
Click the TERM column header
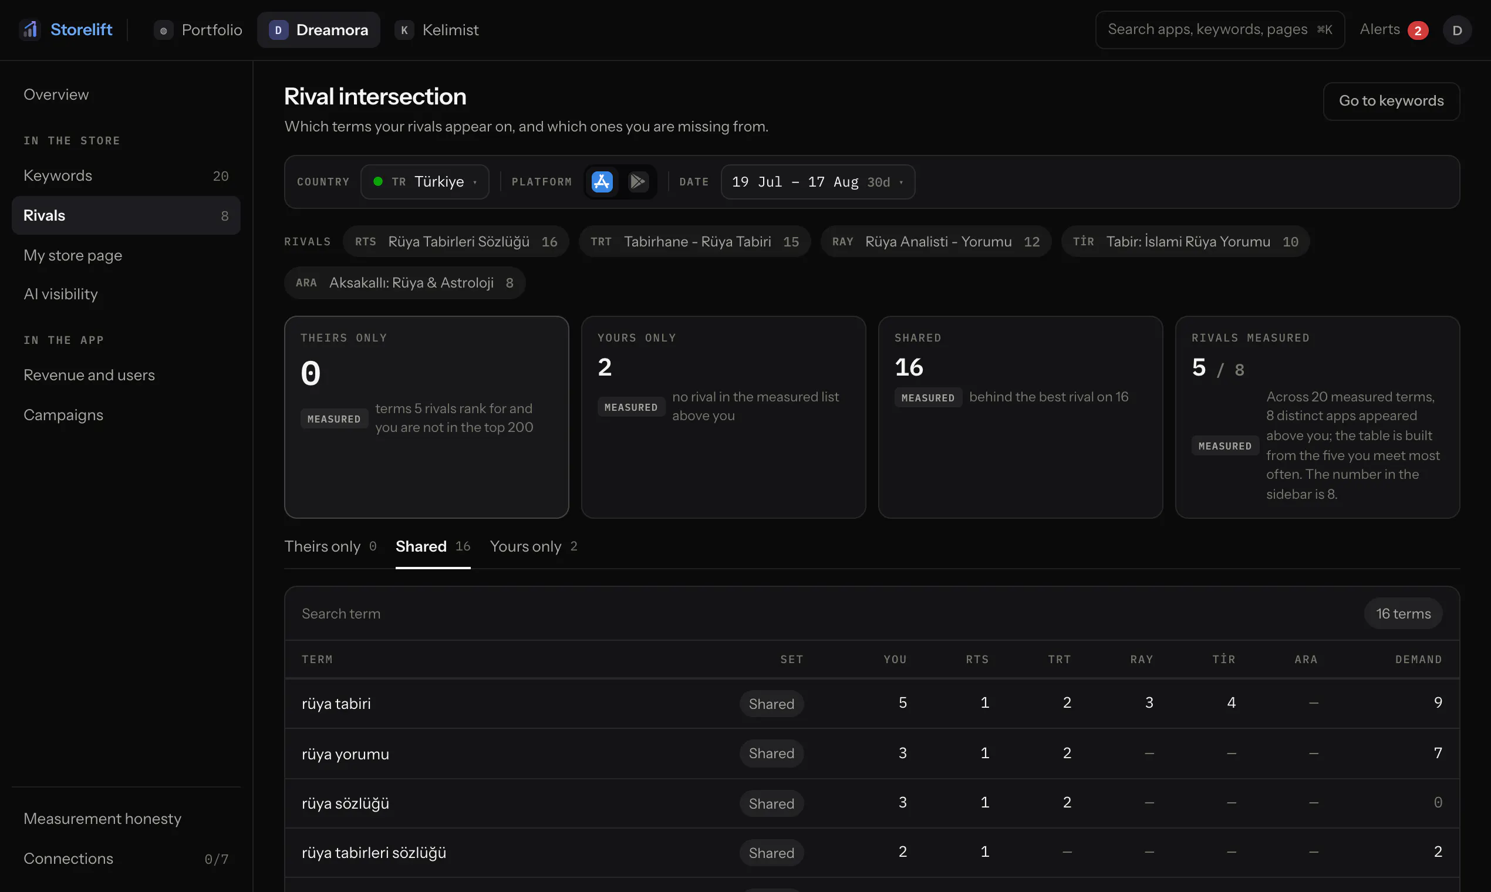(x=317, y=660)
